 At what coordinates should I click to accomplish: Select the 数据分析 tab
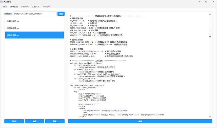click(x=47, y=6)
